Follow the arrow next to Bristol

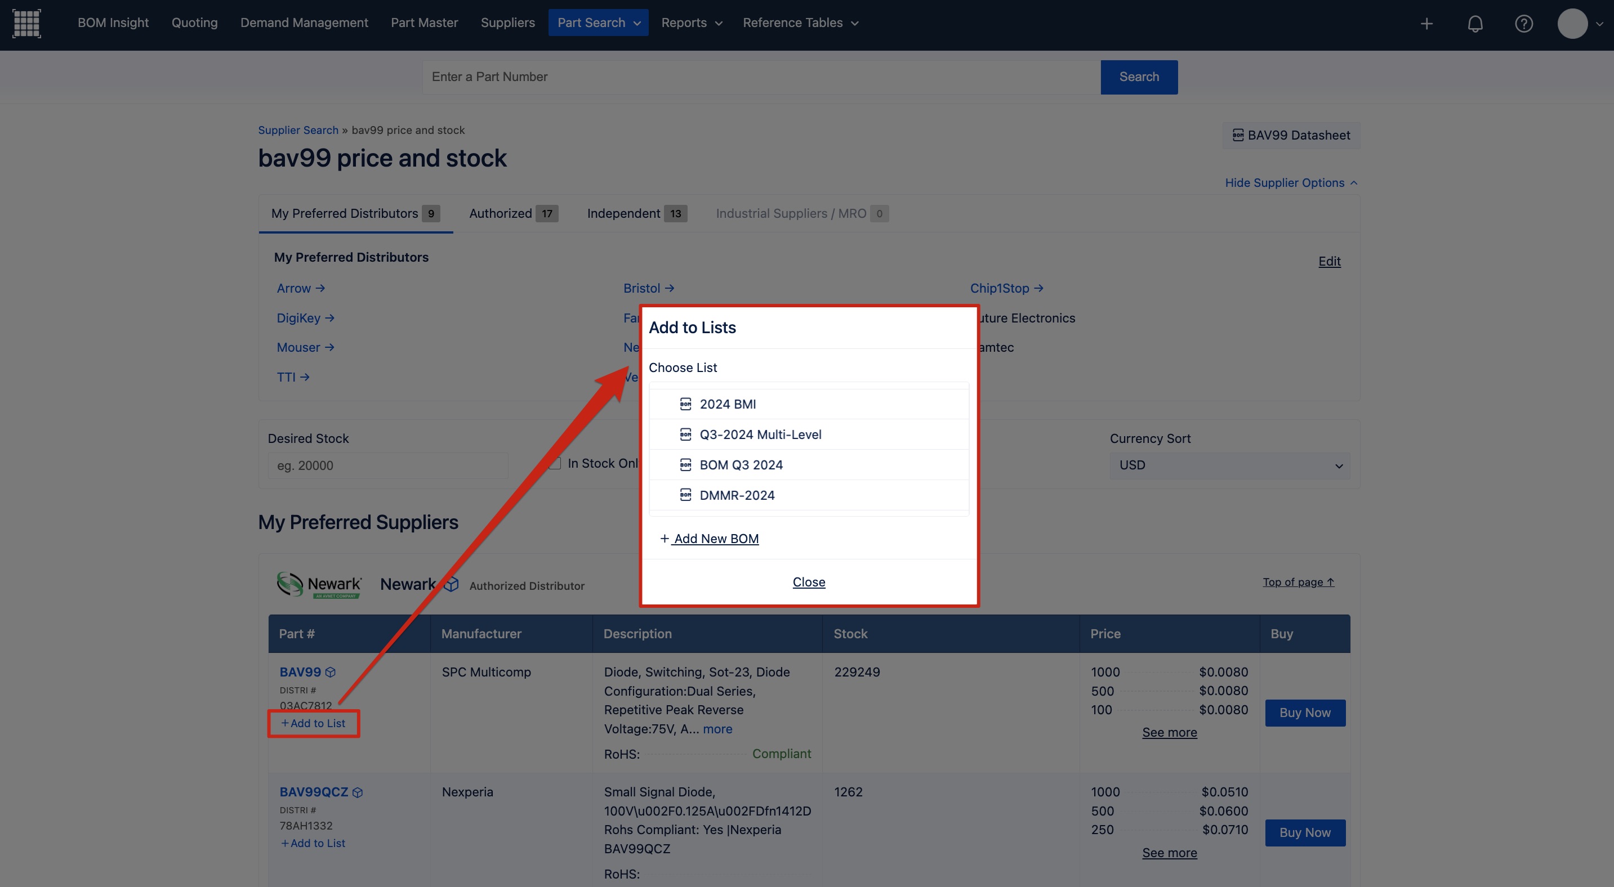click(x=669, y=288)
